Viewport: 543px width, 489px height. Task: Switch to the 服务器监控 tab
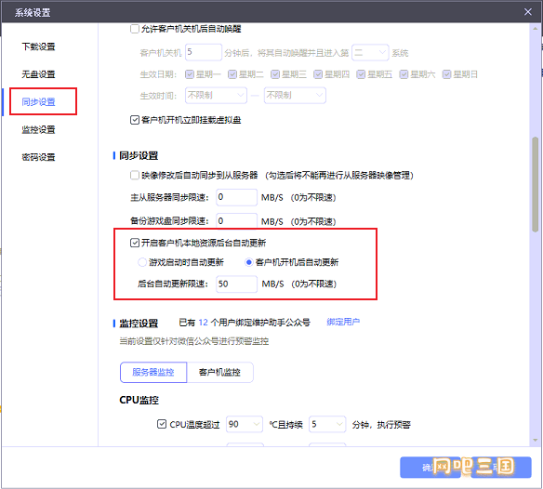point(153,372)
